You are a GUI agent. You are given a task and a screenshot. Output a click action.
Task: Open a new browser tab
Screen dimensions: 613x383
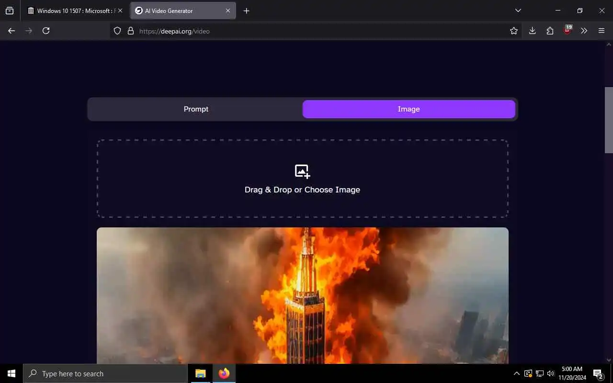pyautogui.click(x=246, y=11)
